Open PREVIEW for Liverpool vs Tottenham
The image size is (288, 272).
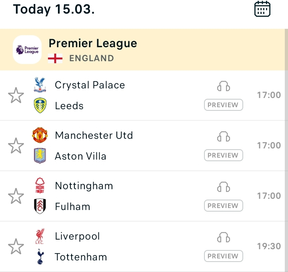click(x=223, y=256)
